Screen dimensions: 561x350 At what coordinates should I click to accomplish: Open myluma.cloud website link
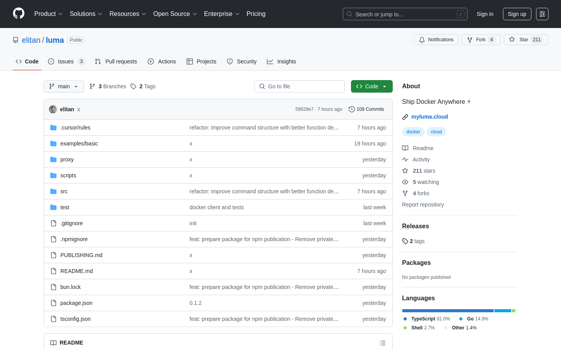click(x=430, y=117)
